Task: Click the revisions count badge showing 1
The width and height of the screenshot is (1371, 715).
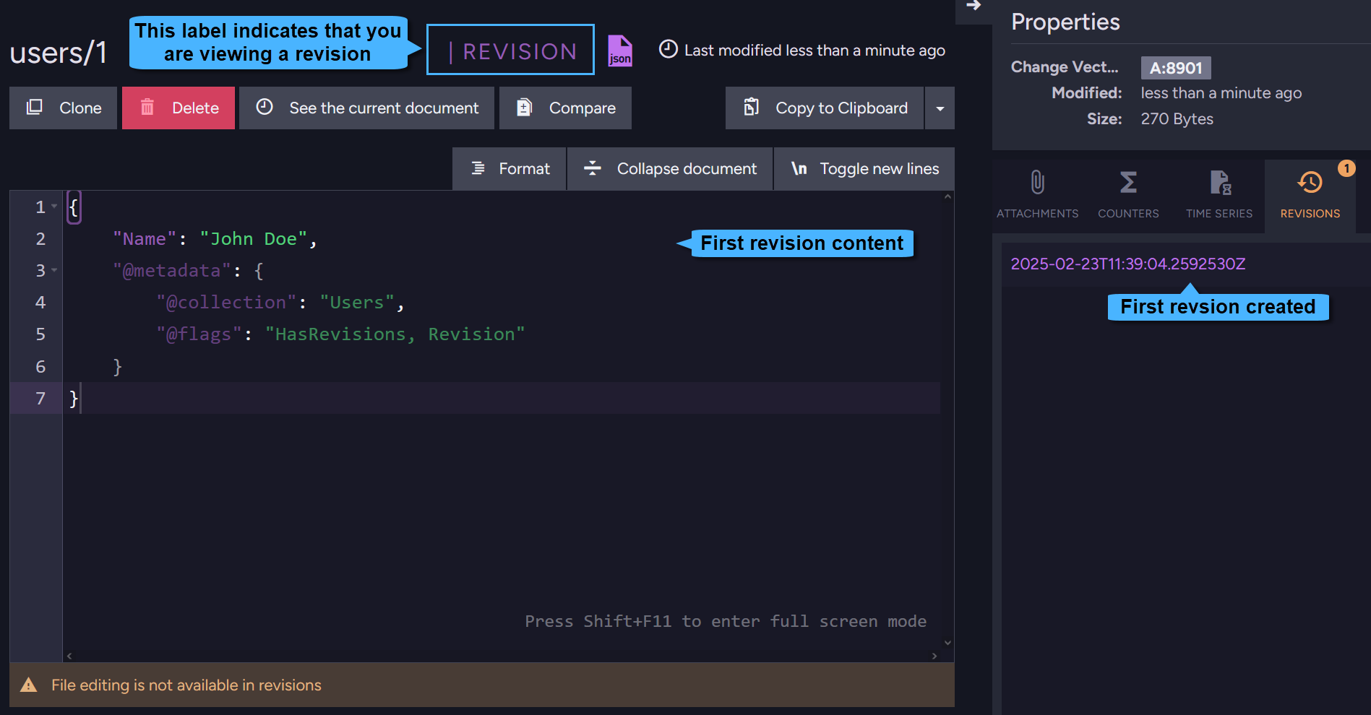Action: coord(1346,168)
